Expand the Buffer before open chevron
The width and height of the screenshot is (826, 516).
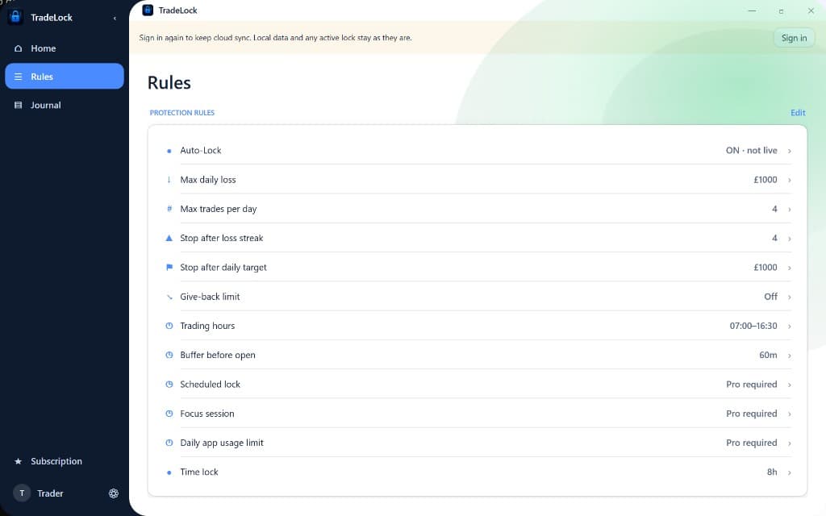[789, 356]
